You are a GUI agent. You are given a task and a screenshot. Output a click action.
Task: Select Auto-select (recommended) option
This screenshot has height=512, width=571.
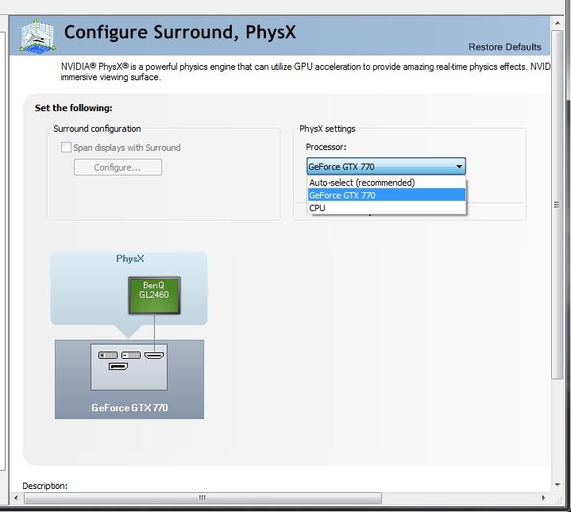coord(387,183)
